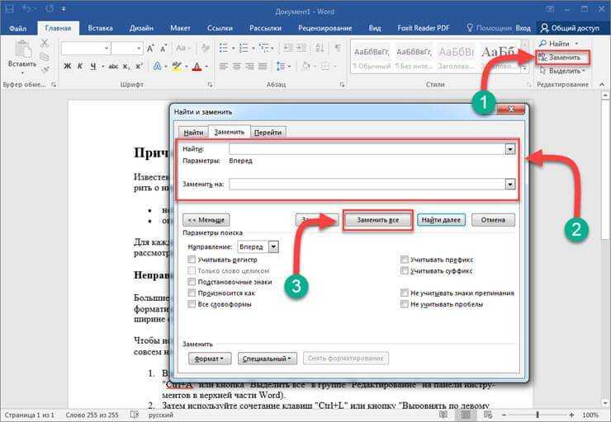Align text left in paragraph group
This screenshot has width=611, height=422.
(x=223, y=67)
